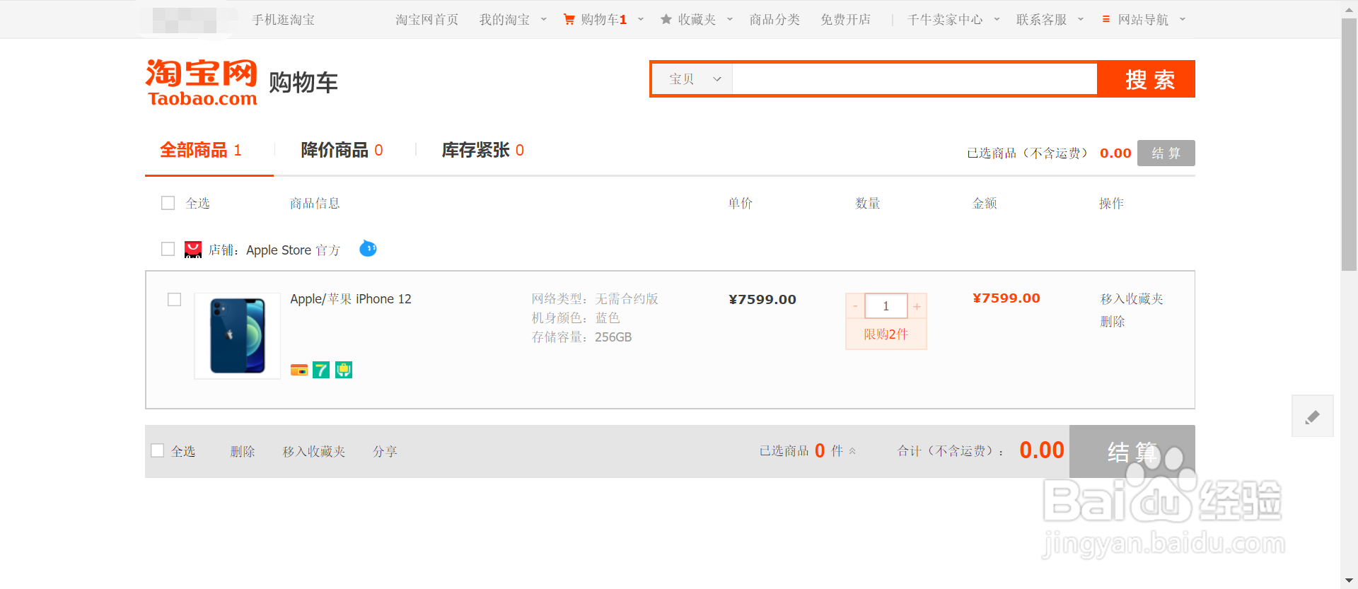Screen dimensions: 1358x589
Task: Open the blue Wangwang chat icon
Action: [x=368, y=249]
